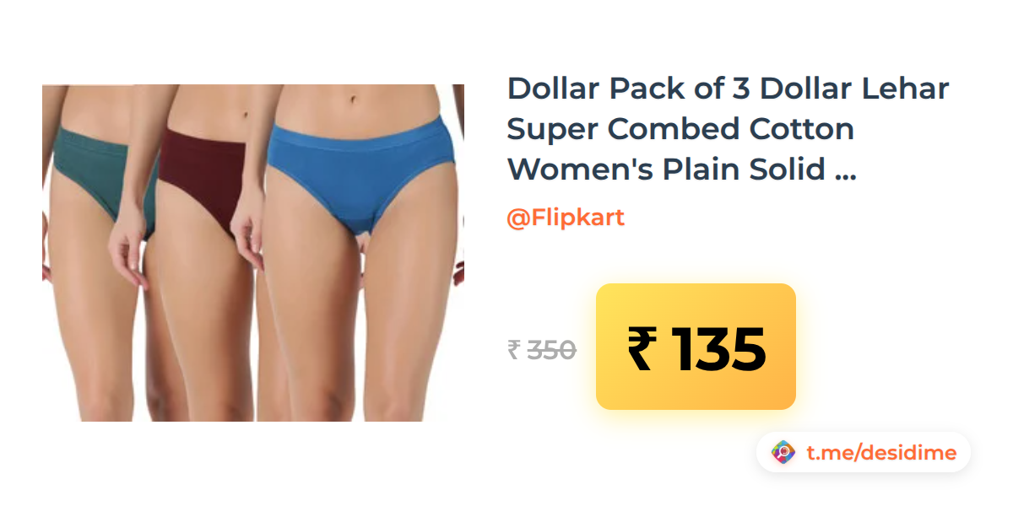Click the white DesiDime Telegram pill badge

tap(864, 453)
